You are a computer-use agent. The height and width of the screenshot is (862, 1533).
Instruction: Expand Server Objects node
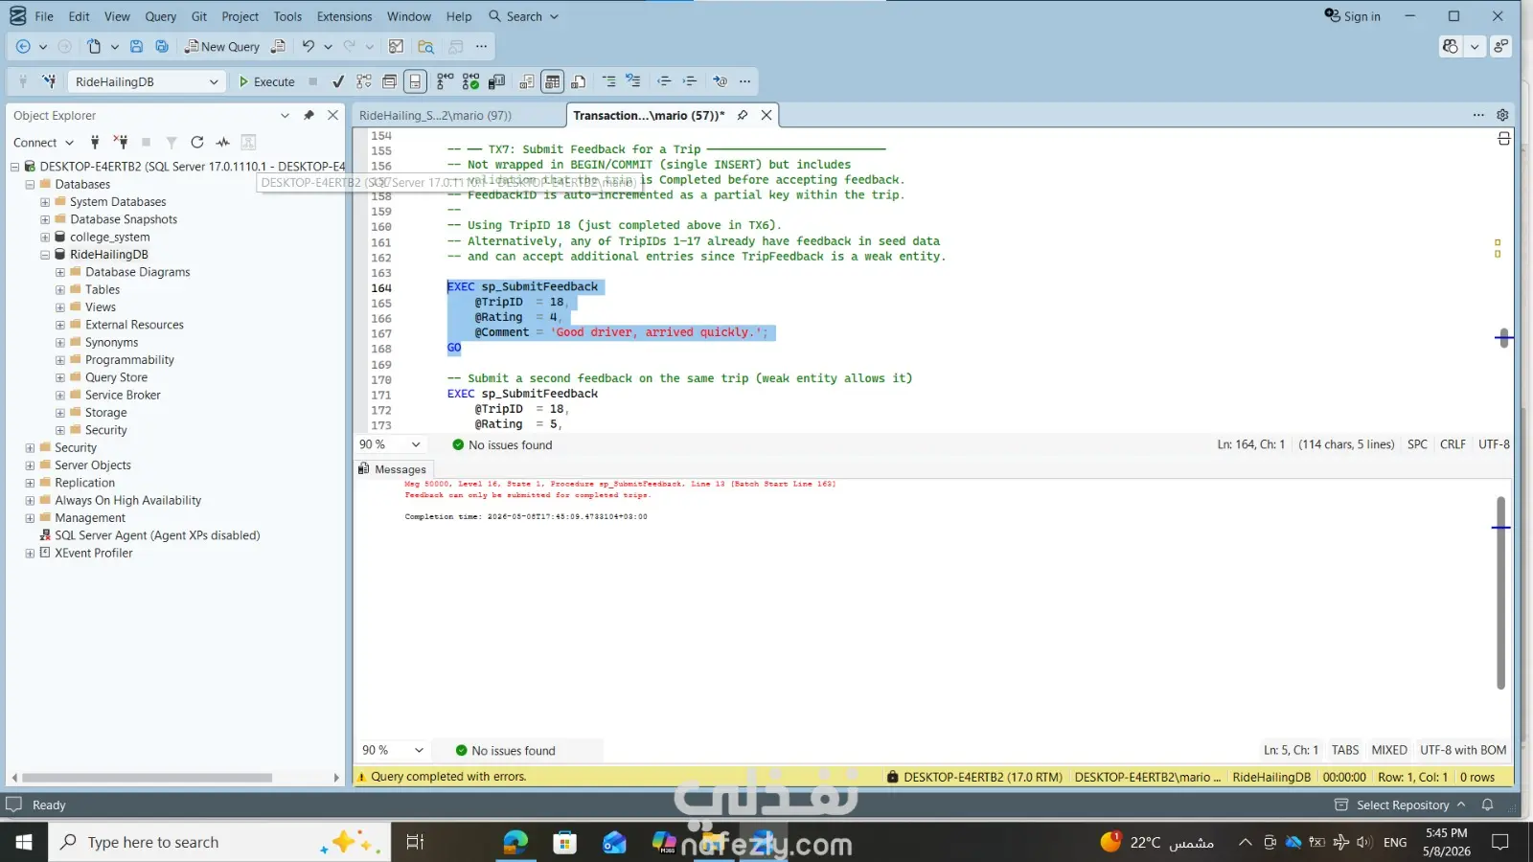pos(30,465)
